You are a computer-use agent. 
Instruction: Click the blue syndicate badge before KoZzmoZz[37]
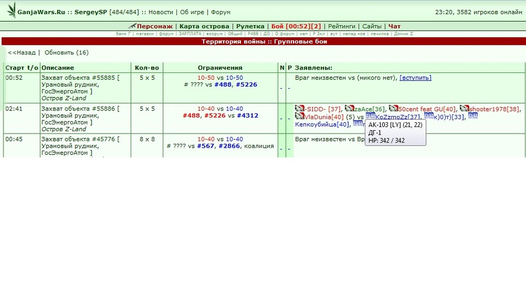tap(370, 116)
